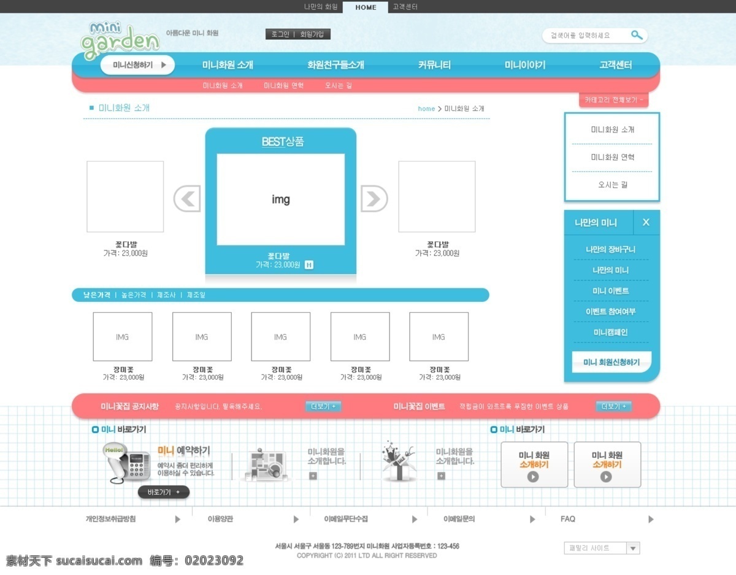
Task: Click home in the breadcrumb
Action: [426, 109]
